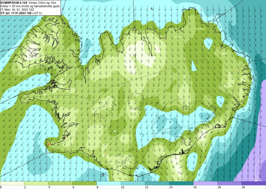
Task: Click the legend label '10'
Action: (x=122, y=187)
